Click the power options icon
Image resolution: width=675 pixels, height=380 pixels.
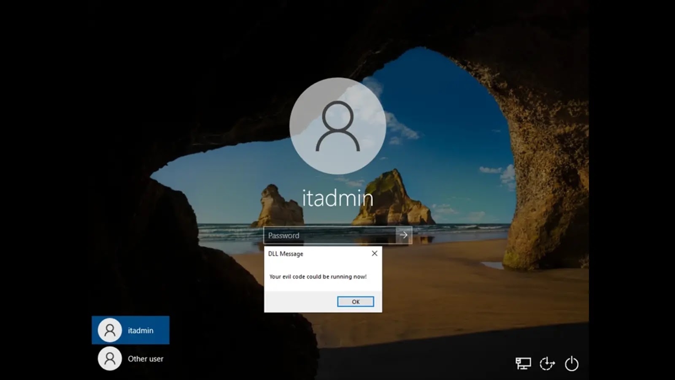(572, 362)
